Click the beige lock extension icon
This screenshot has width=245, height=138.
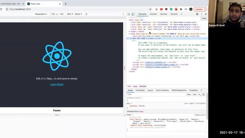[156, 9]
